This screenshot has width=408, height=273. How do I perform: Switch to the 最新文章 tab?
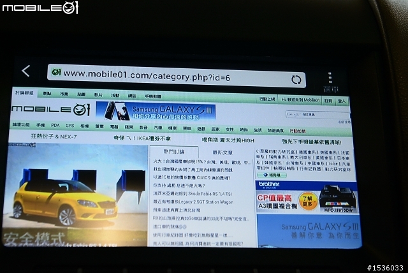pyautogui.click(x=222, y=152)
